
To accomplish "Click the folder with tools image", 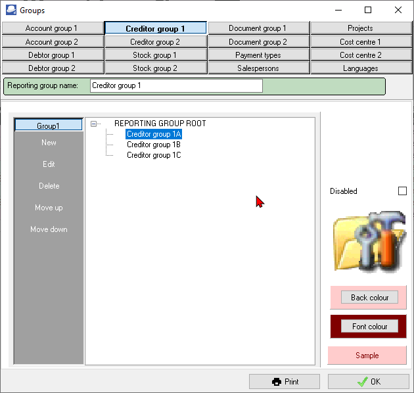I will (x=369, y=242).
